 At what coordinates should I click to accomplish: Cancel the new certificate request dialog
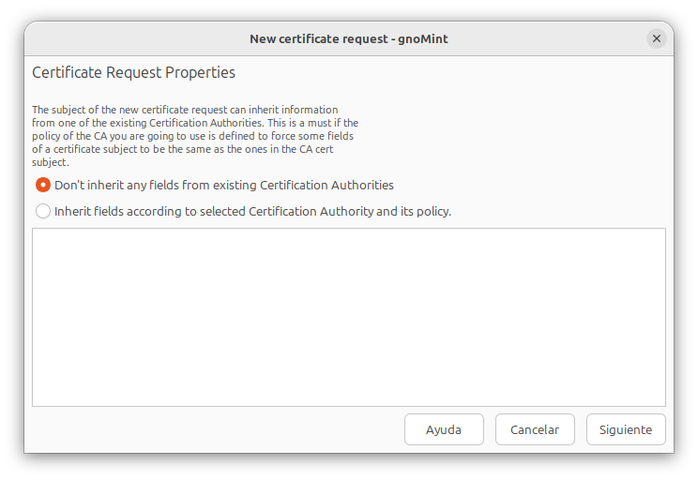click(535, 429)
